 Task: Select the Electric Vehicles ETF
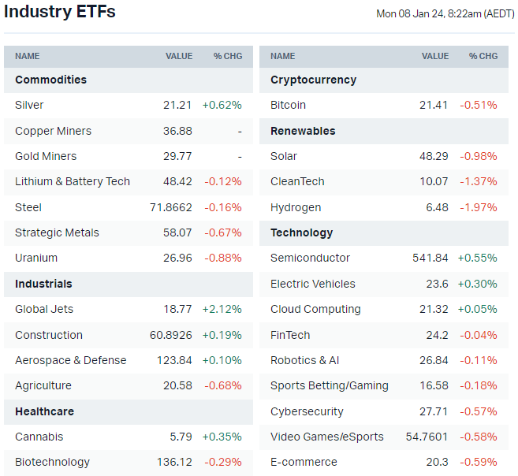tap(312, 284)
